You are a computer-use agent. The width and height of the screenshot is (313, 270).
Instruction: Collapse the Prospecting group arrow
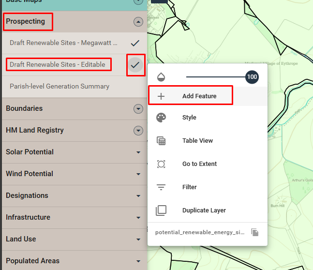click(138, 22)
